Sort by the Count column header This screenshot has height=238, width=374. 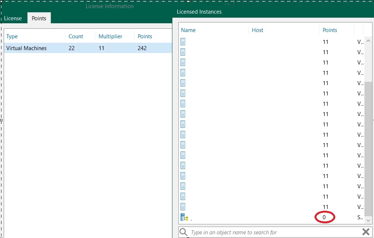[x=76, y=36]
